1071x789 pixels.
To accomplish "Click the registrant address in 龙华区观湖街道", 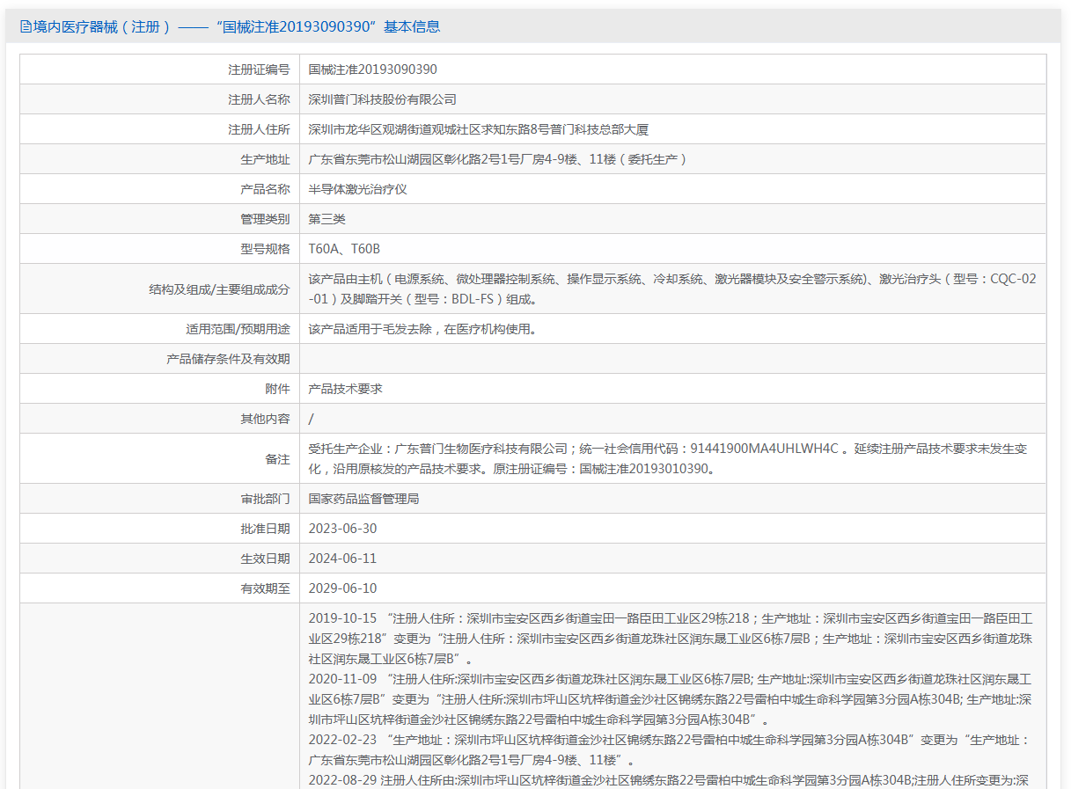I will [x=478, y=129].
